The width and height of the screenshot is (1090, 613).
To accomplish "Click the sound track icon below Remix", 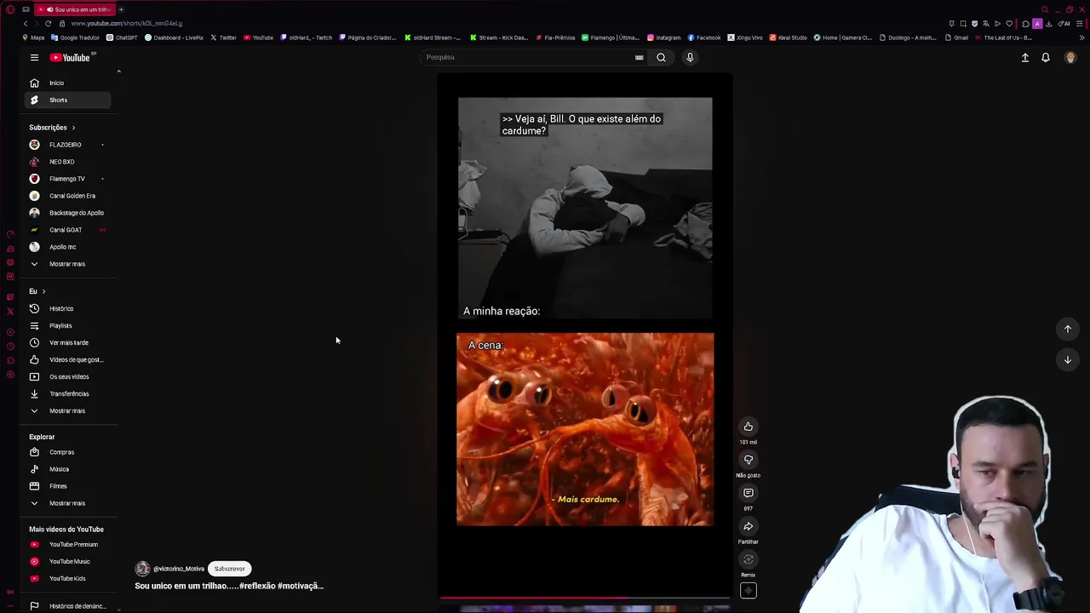I will tap(749, 591).
